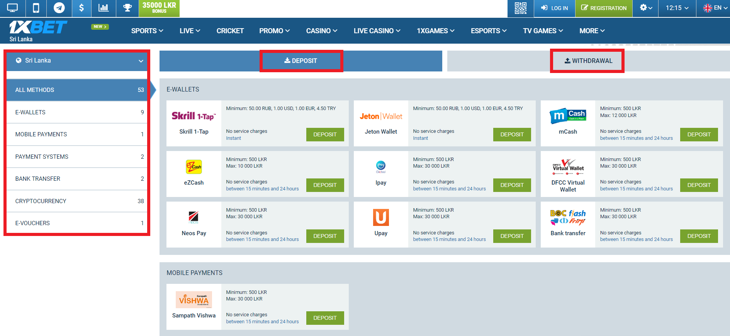
Task: Click the E-WALLETS section heading
Action: point(183,89)
